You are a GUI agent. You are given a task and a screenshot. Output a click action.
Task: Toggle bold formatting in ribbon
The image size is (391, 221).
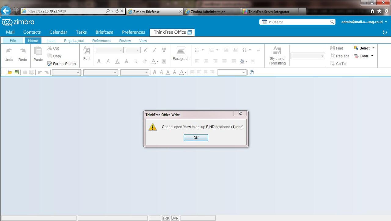pos(99,61)
